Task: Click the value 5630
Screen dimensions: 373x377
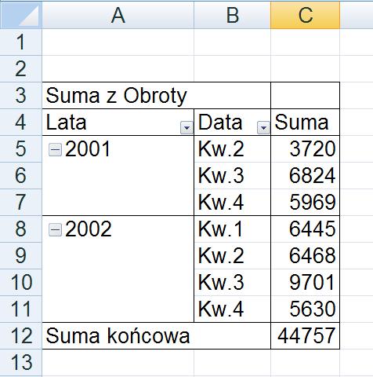Action: tap(313, 309)
